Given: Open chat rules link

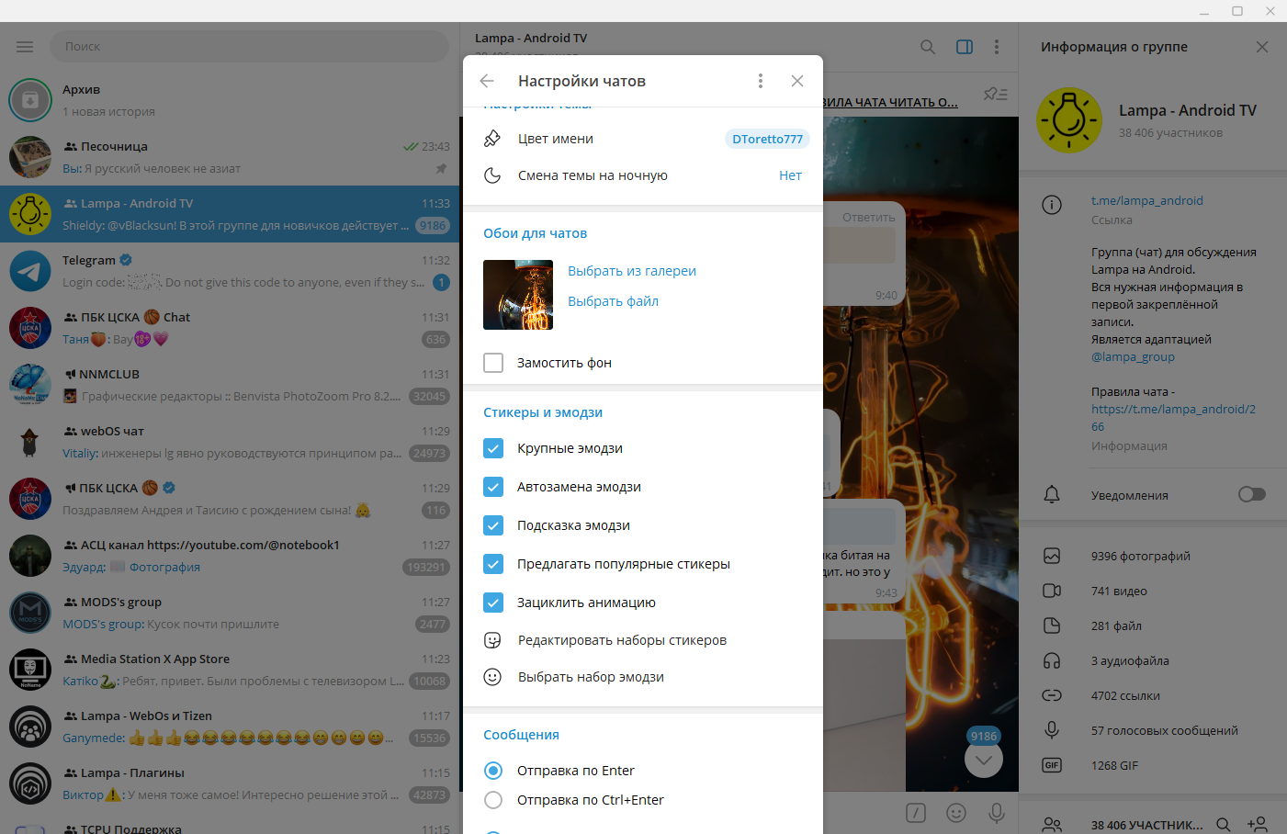Looking at the screenshot, I should [x=1173, y=418].
